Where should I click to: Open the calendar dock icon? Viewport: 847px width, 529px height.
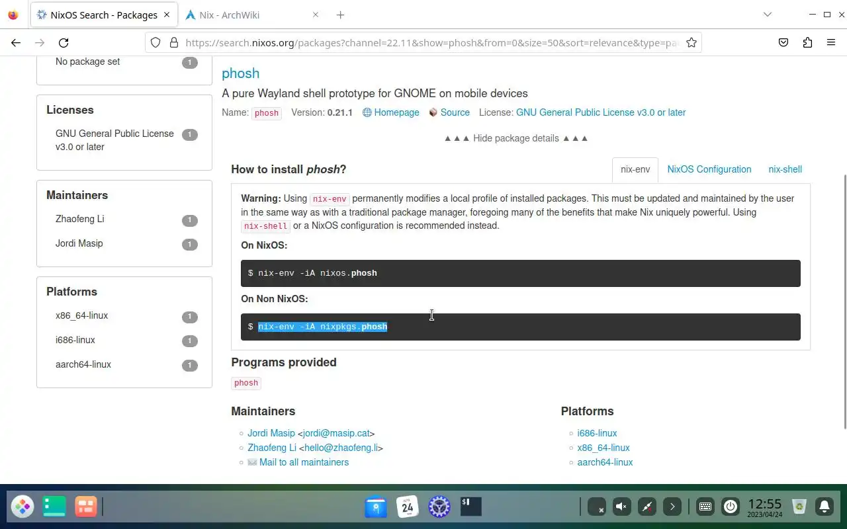pos(408,507)
